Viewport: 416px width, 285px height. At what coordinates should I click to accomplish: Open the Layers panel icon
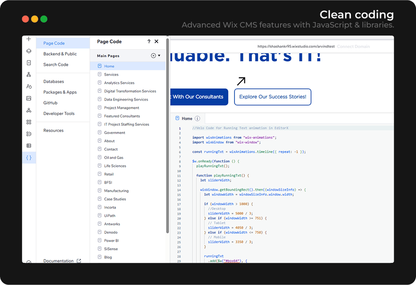[29, 51]
